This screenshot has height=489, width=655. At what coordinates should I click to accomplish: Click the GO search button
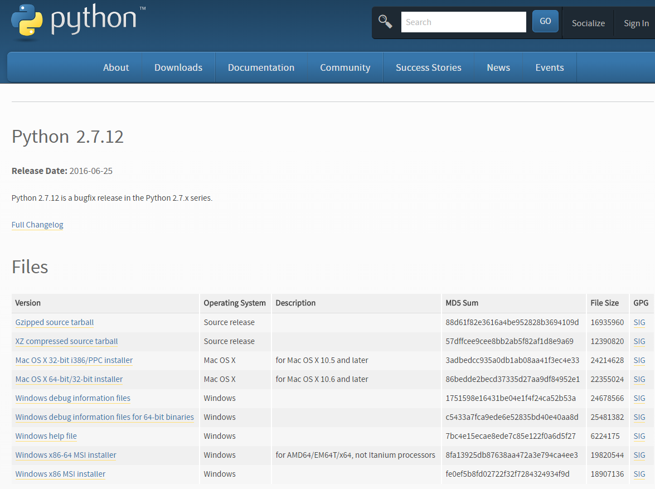pyautogui.click(x=545, y=21)
